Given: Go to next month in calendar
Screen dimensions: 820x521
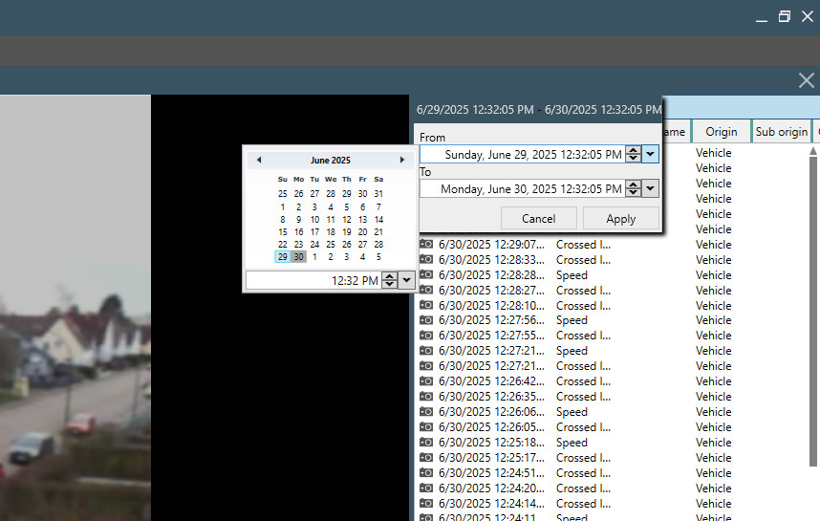Looking at the screenshot, I should click(x=401, y=161).
